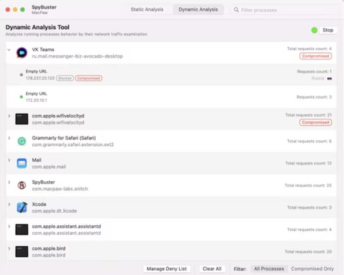Click the SpyBuster app icon in list
This screenshot has height=275, width=344.
[22, 185]
